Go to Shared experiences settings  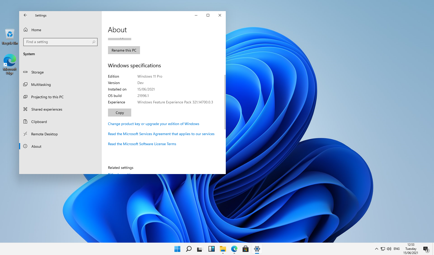pos(47,109)
